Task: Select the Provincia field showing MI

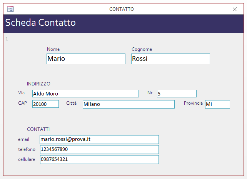Action: [217, 104]
